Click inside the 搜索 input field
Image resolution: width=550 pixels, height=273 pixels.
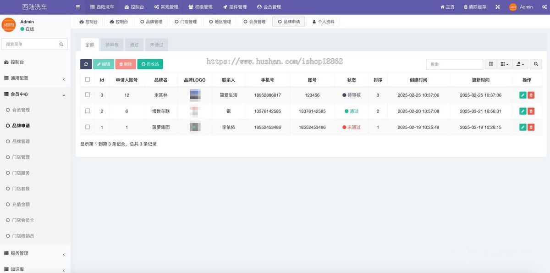pyautogui.click(x=454, y=64)
